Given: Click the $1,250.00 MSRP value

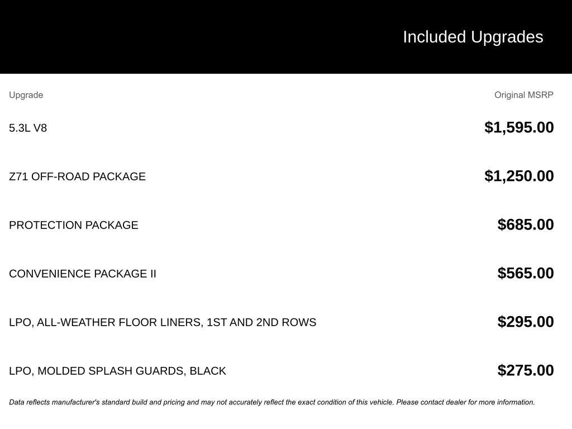Looking at the screenshot, I should coord(519,176).
